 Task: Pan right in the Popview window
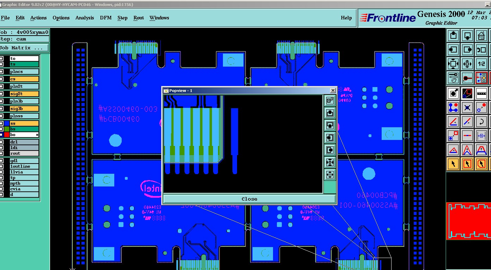(330, 150)
